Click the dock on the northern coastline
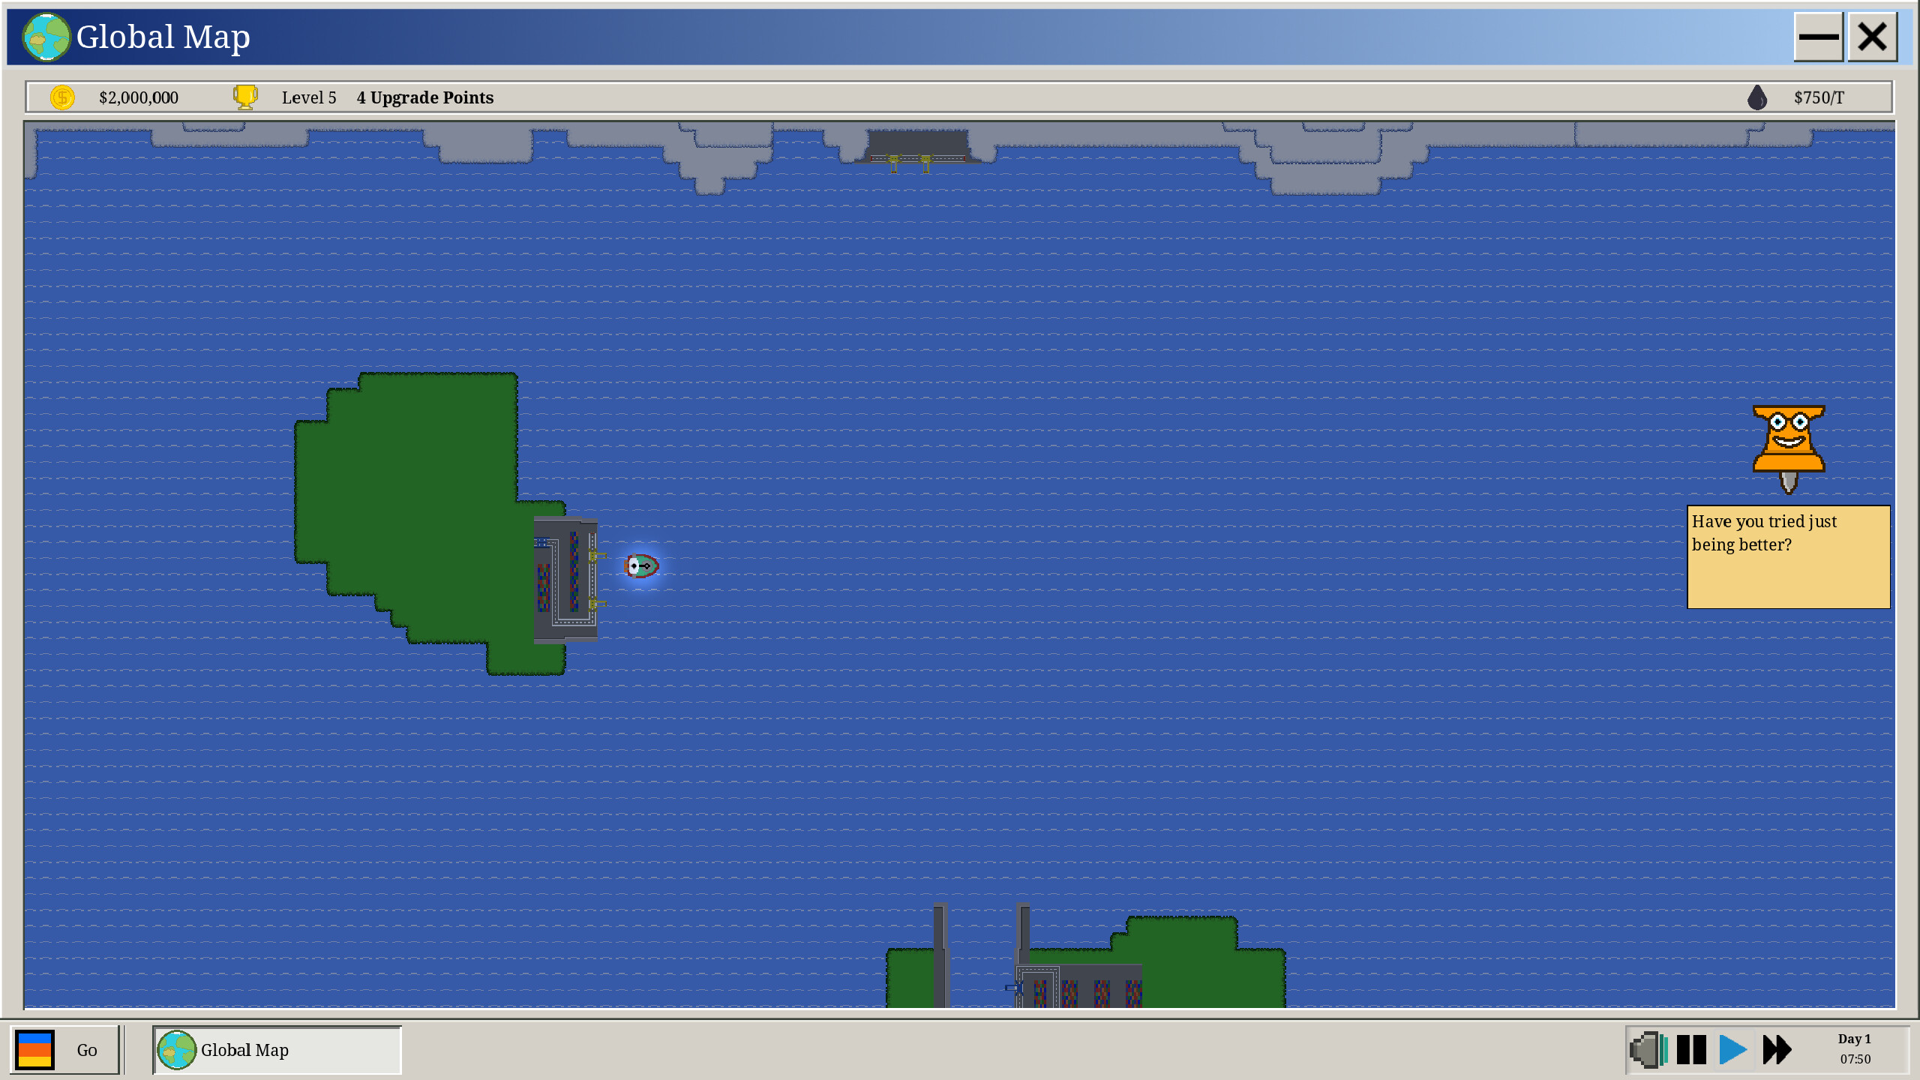 pos(916,146)
